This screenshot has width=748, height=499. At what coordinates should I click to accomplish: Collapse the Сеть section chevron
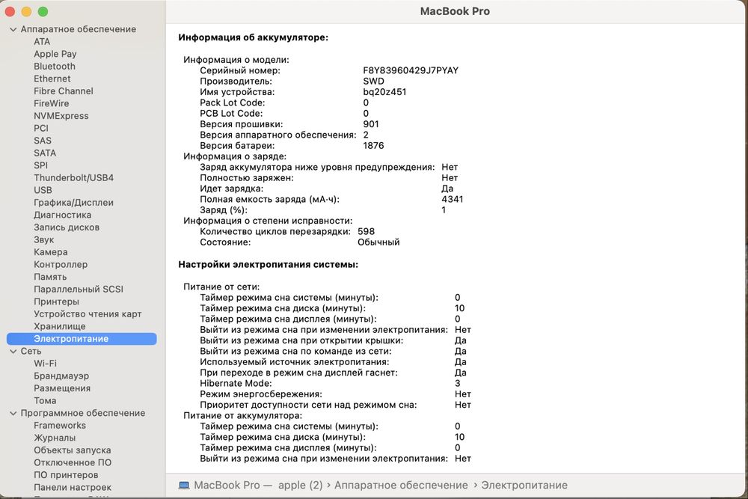click(13, 352)
